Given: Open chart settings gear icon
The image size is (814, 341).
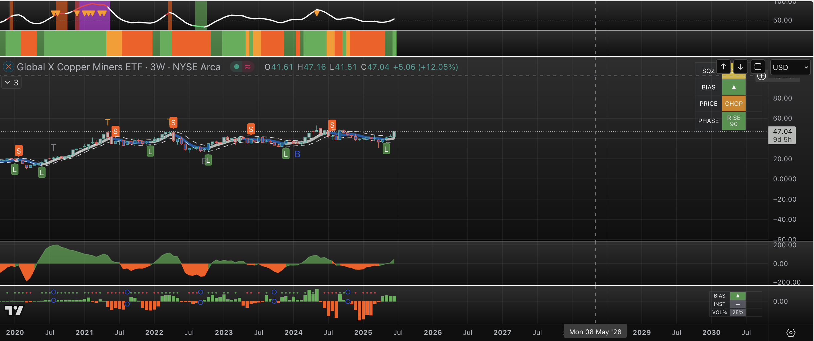Looking at the screenshot, I should point(790,332).
